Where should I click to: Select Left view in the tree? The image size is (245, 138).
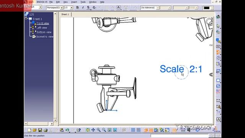pos(42,28)
